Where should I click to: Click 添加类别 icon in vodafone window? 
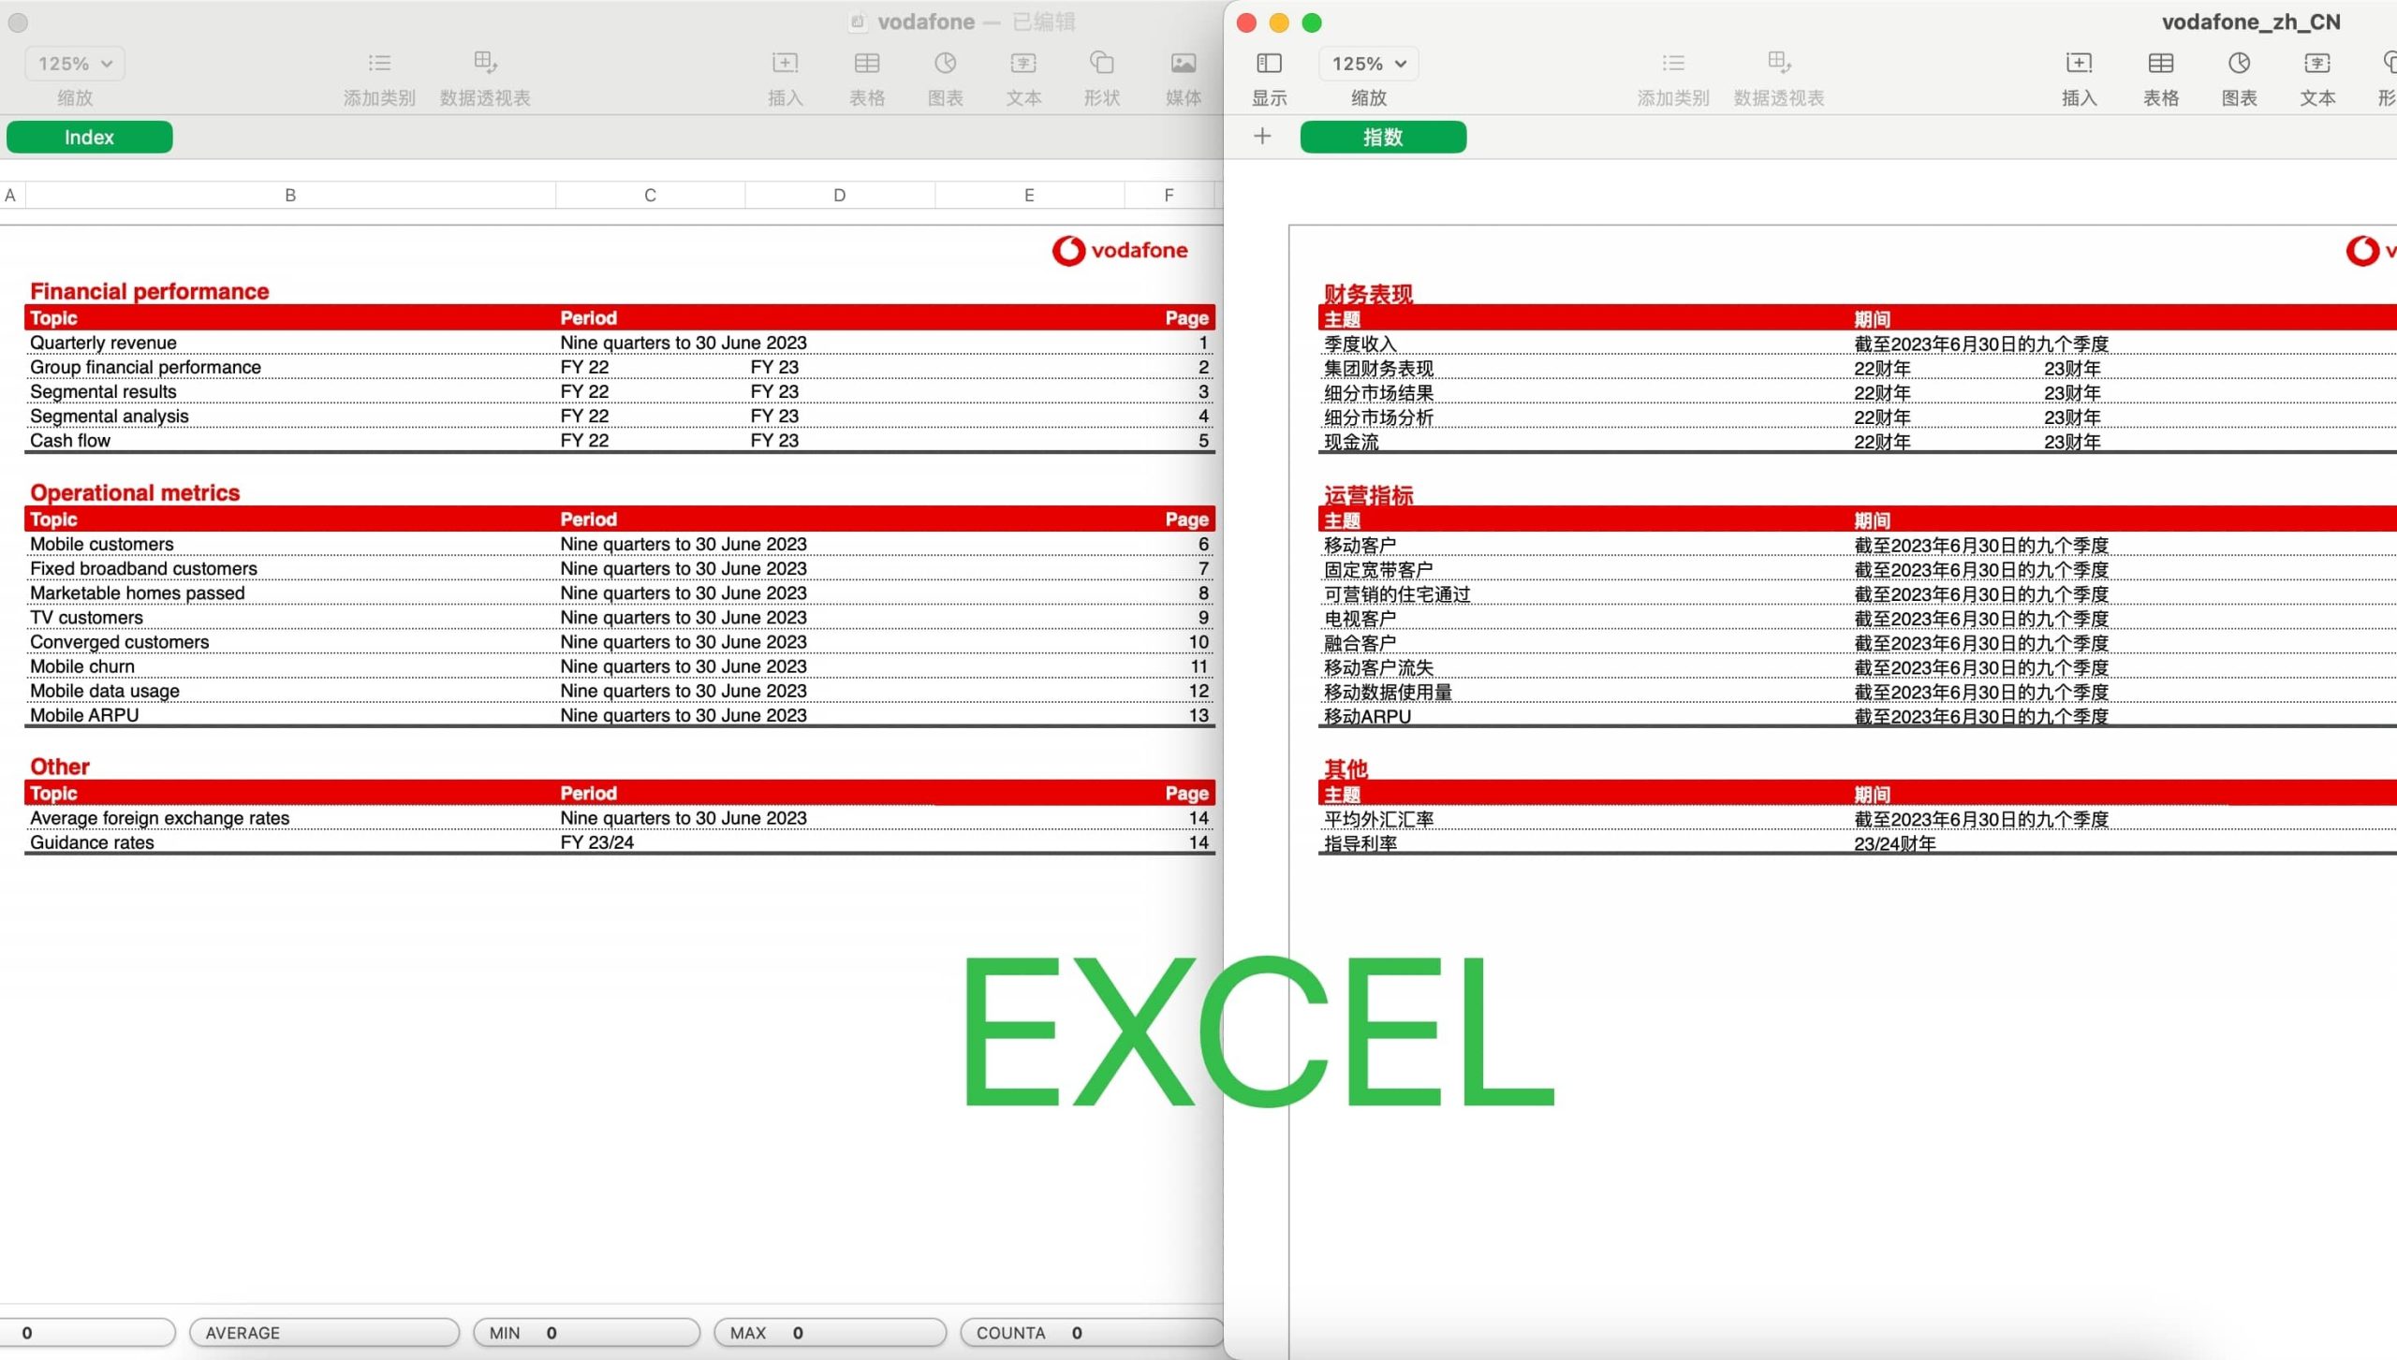[x=379, y=64]
